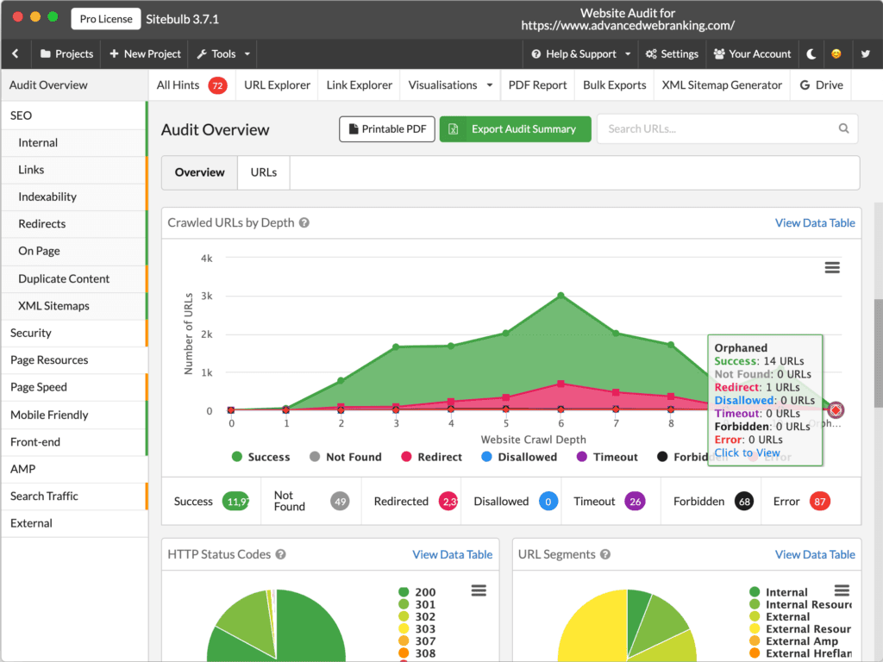Toggle the Success legend series
Image resolution: width=883 pixels, height=662 pixels.
tap(260, 457)
